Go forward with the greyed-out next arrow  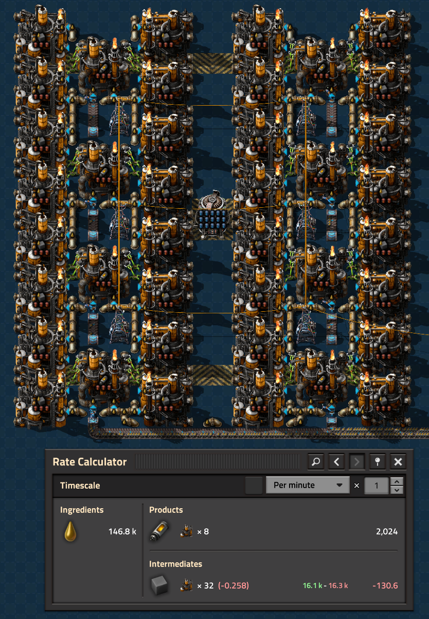(x=356, y=462)
